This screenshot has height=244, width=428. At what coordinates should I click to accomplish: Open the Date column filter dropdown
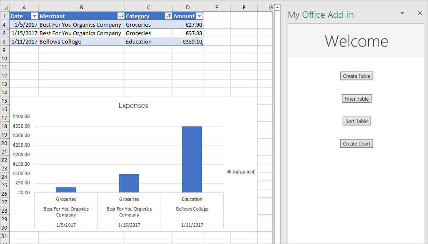[x=33, y=16]
